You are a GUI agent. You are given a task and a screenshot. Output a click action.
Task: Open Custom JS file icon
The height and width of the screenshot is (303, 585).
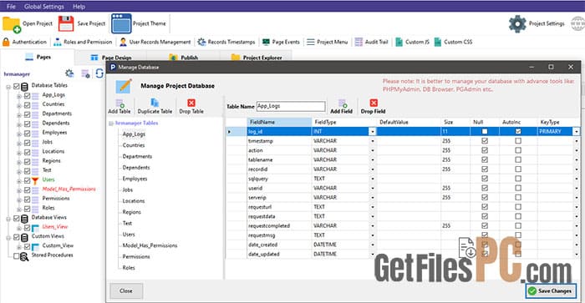399,42
